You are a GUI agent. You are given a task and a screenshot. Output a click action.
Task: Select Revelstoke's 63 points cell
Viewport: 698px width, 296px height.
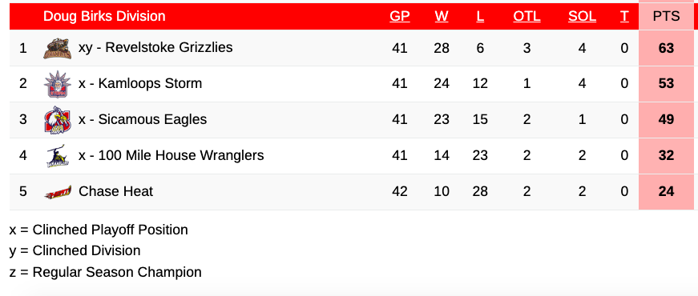tap(667, 48)
